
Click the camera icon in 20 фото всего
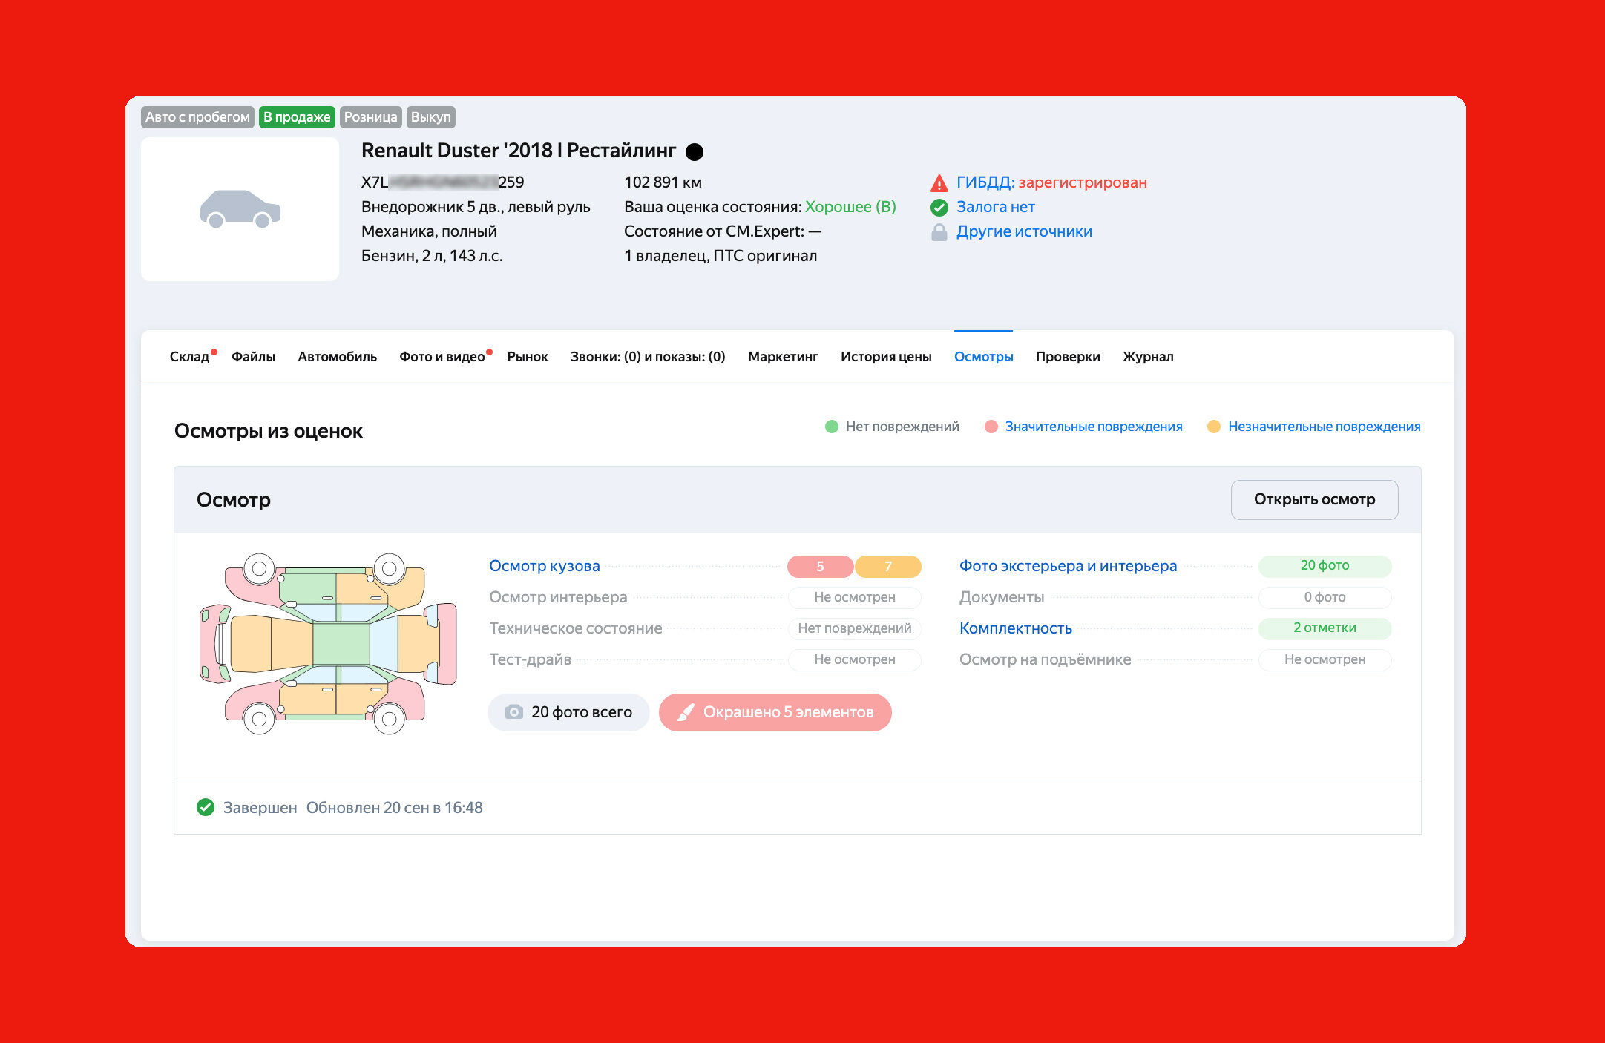513,712
